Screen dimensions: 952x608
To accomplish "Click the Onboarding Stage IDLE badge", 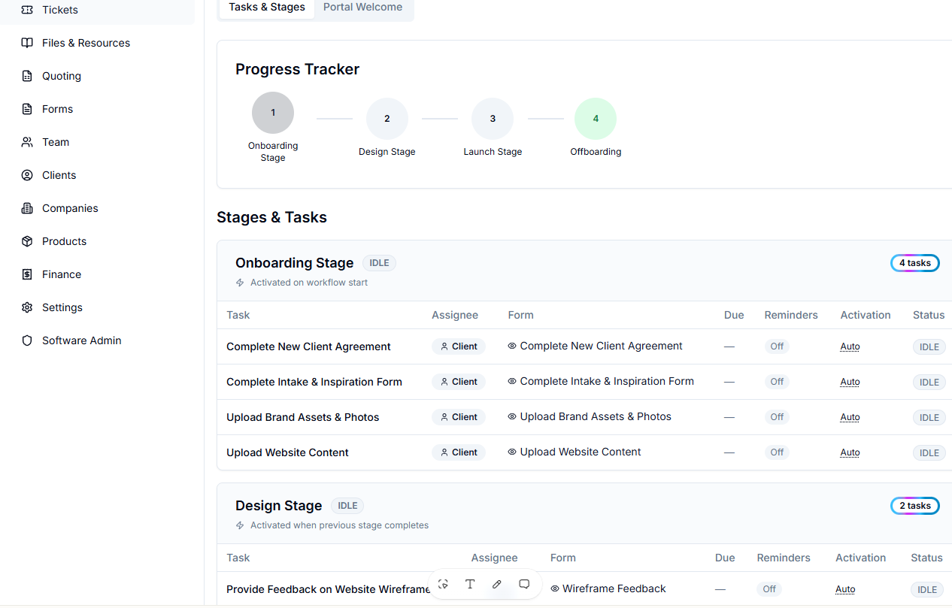I will 379,263.
